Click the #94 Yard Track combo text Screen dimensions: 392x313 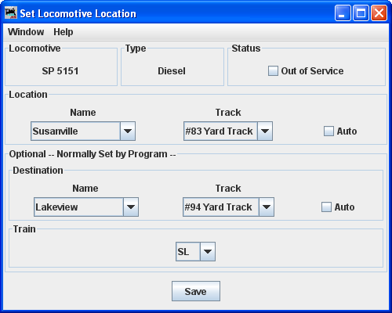(218, 207)
